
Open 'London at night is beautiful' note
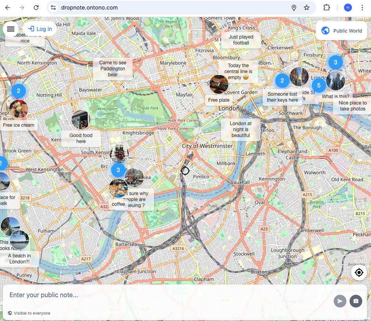point(241,130)
